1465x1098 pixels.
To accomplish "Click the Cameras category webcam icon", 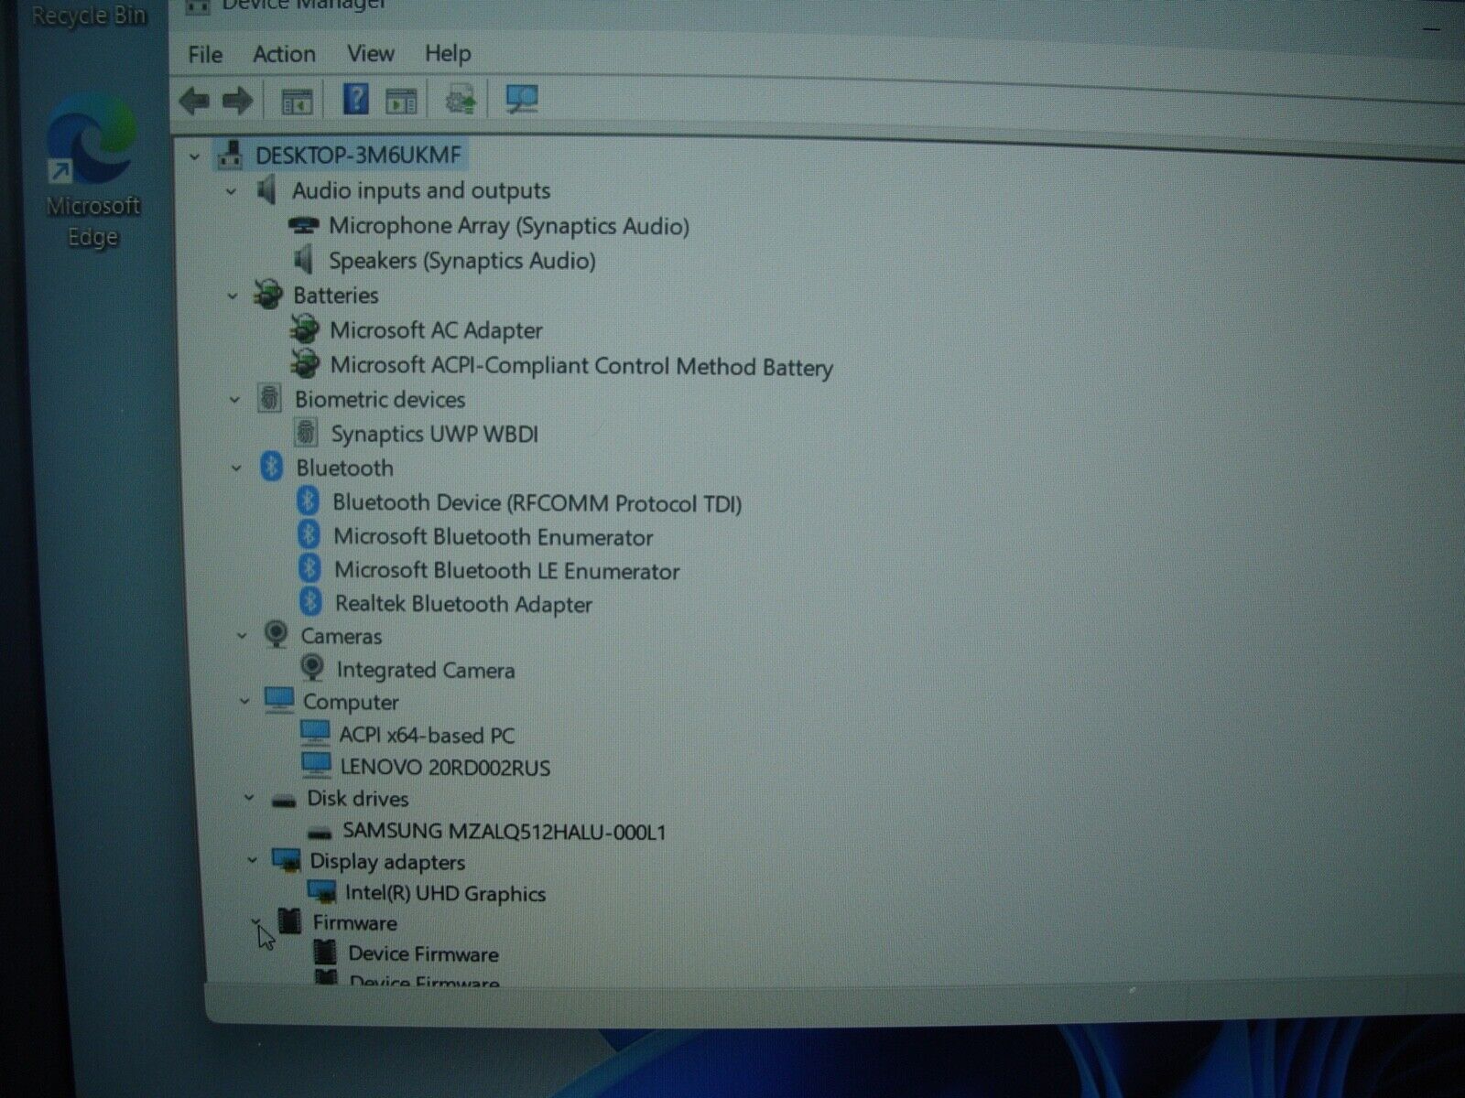I will 276,634.
